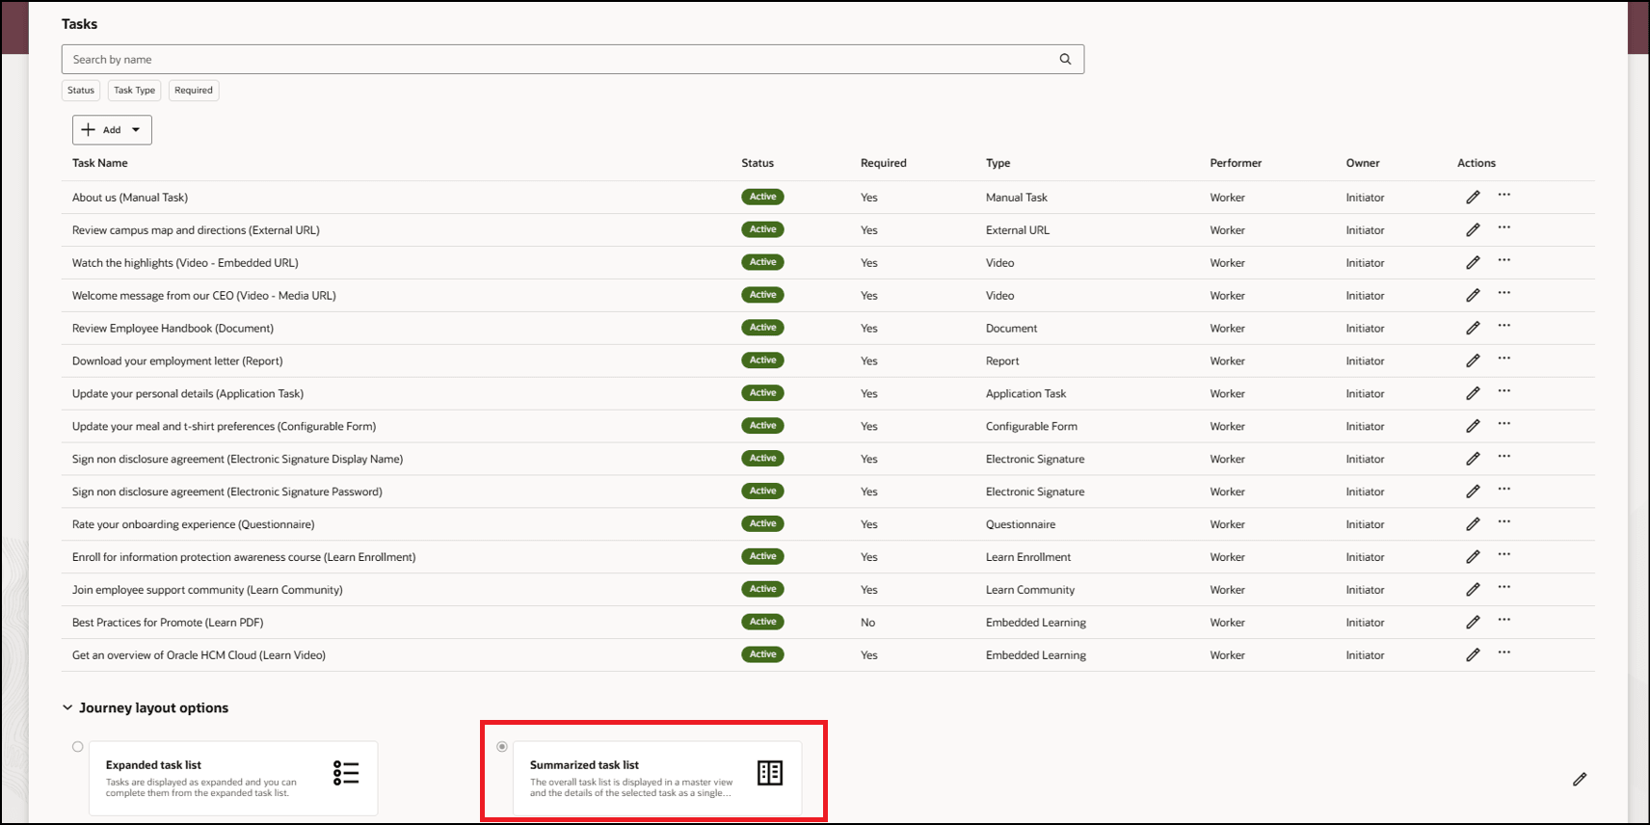Click the Manual Task type cell
This screenshot has height=825, width=1650.
pos(1017,198)
